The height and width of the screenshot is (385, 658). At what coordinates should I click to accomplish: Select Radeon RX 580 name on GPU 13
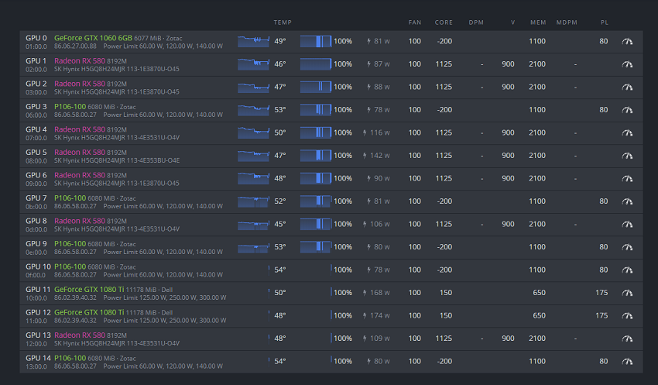pyautogui.click(x=80, y=335)
